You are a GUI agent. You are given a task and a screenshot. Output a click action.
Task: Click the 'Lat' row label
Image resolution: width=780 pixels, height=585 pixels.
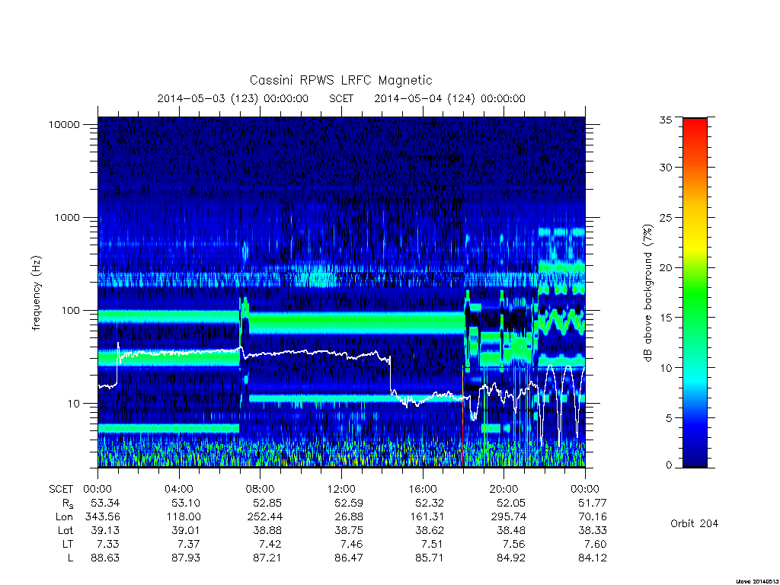[x=66, y=530]
